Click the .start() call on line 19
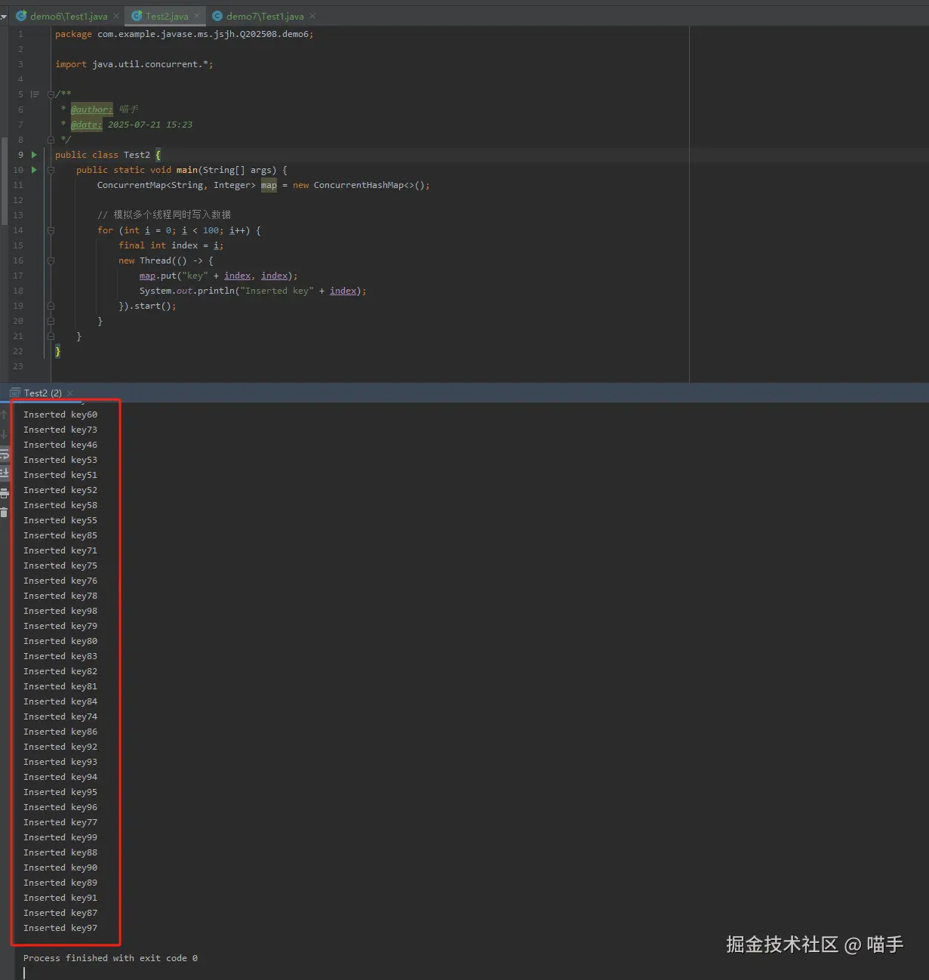Screen dimensions: 929x980 (x=152, y=306)
